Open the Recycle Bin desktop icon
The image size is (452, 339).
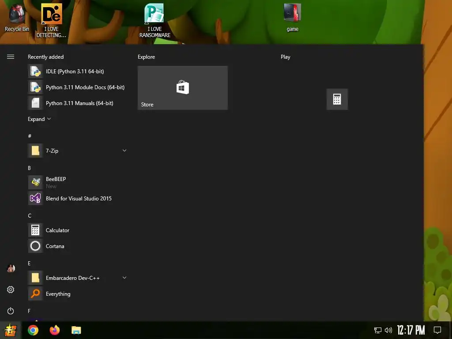point(17,18)
